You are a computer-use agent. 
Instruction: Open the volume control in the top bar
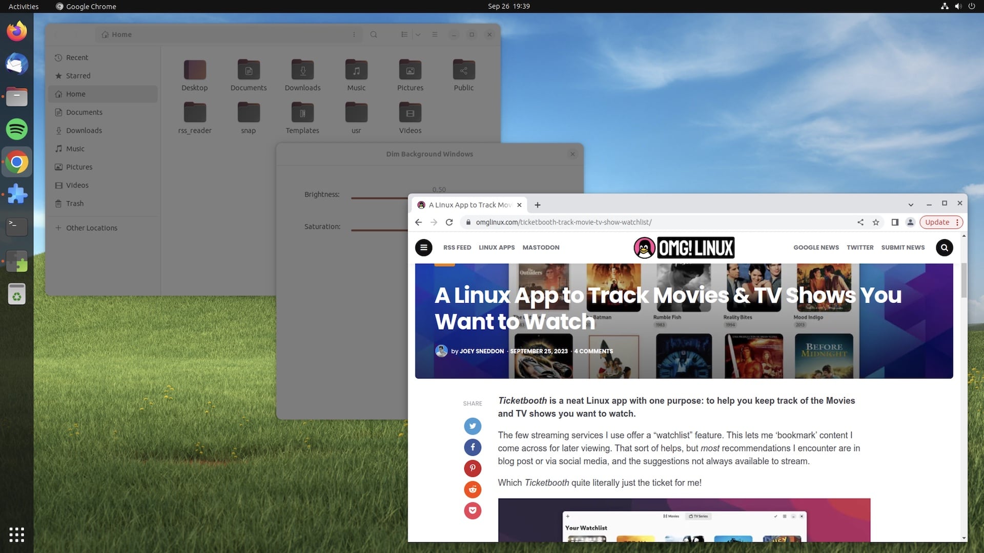tap(958, 6)
